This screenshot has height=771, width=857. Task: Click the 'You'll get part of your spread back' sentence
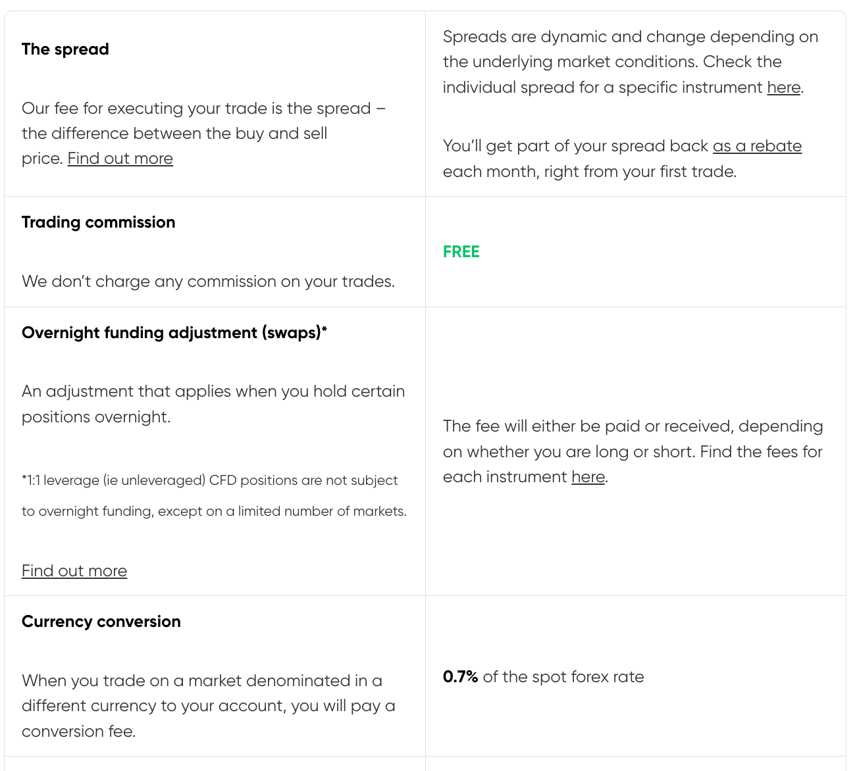(x=623, y=159)
